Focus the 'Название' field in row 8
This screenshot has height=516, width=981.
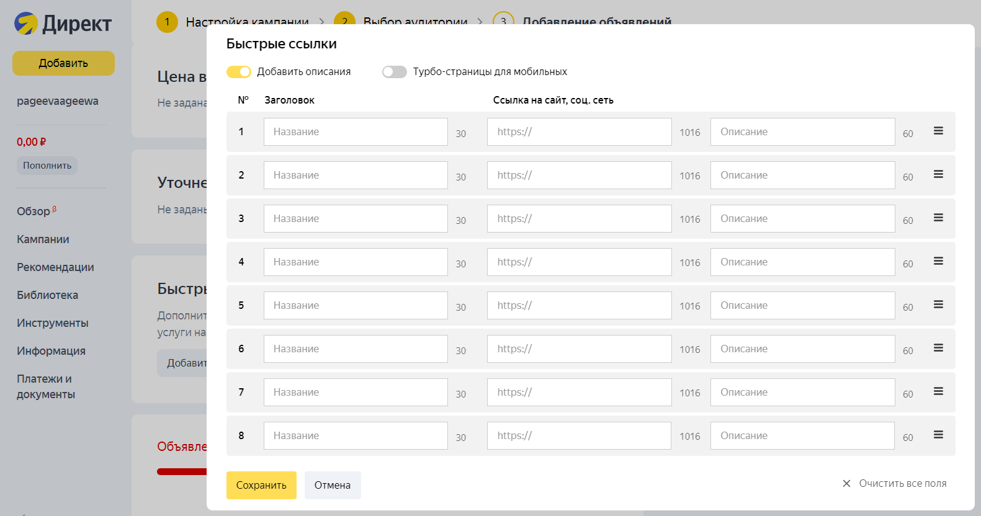tap(356, 435)
